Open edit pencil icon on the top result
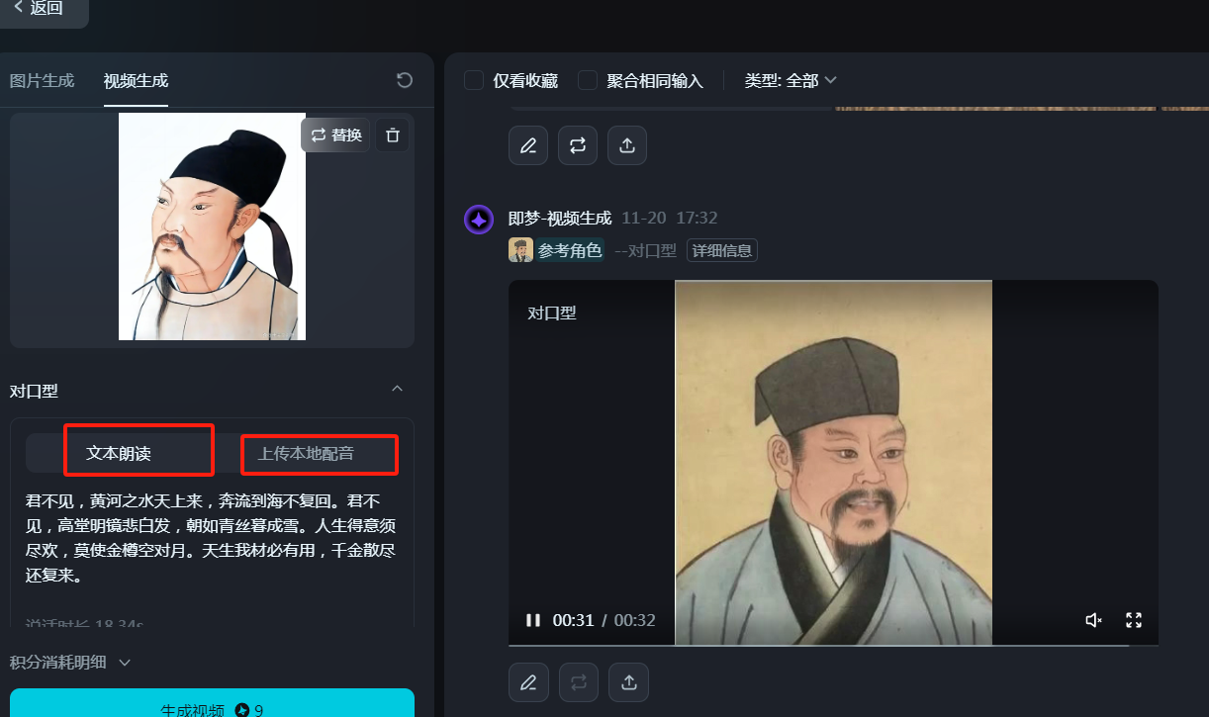The image size is (1209, 717). click(x=527, y=145)
